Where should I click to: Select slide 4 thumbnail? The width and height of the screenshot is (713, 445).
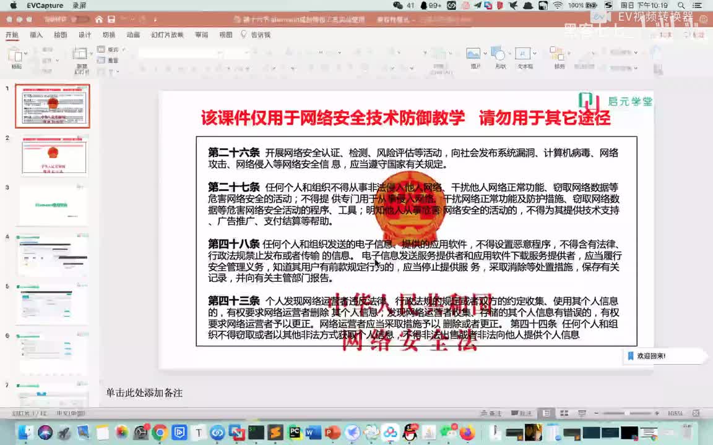(x=53, y=254)
